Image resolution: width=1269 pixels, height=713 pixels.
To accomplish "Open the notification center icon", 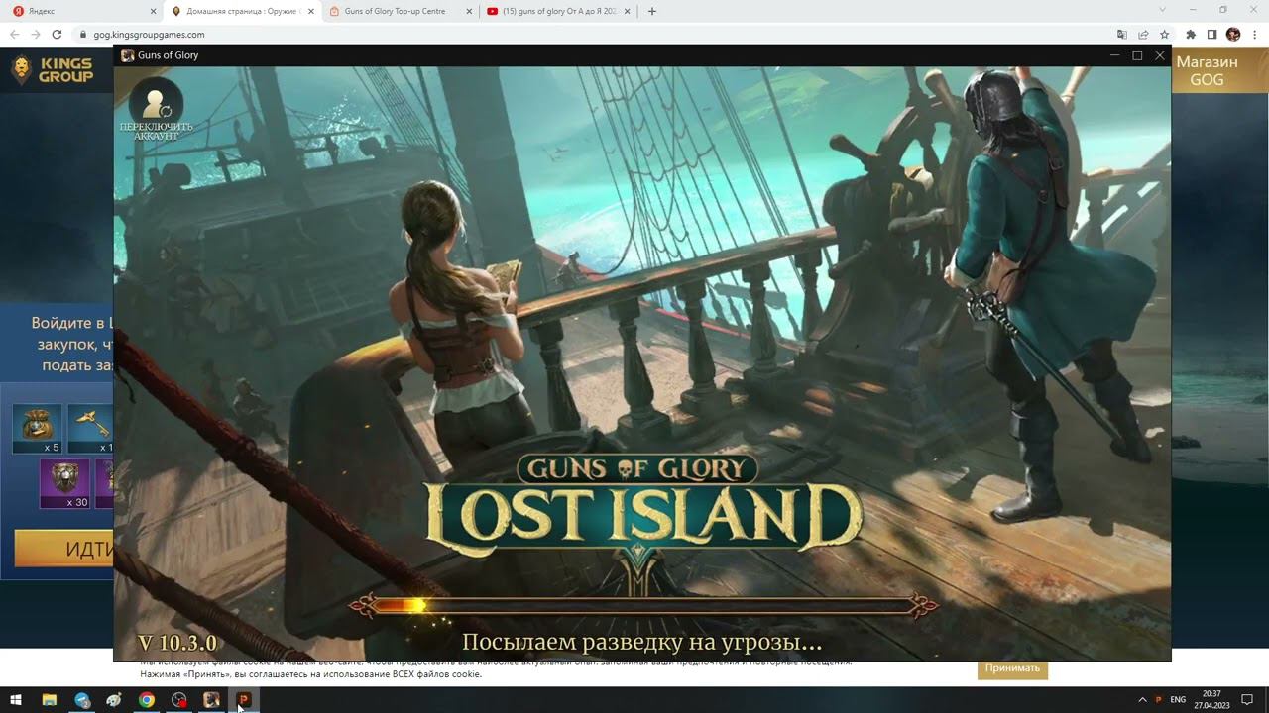I will (x=1247, y=699).
